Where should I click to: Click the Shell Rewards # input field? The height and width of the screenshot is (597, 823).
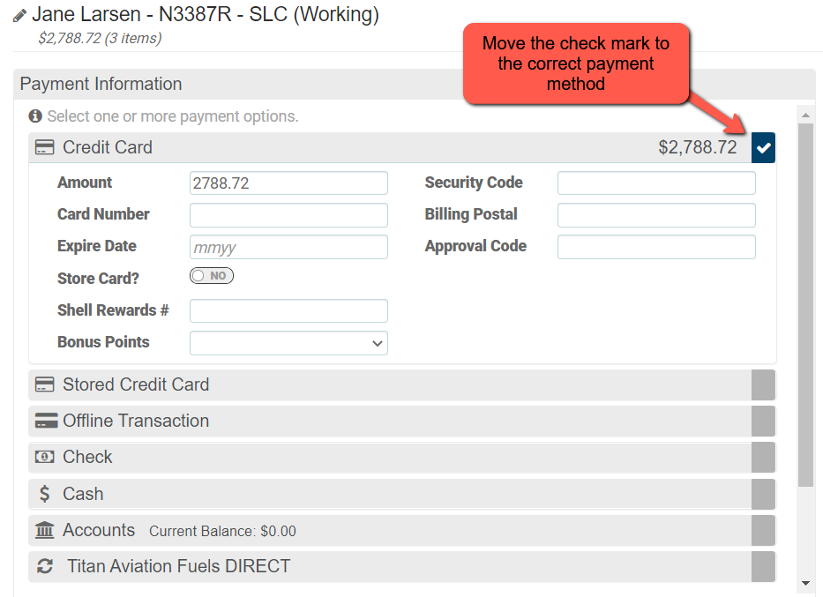pos(288,311)
